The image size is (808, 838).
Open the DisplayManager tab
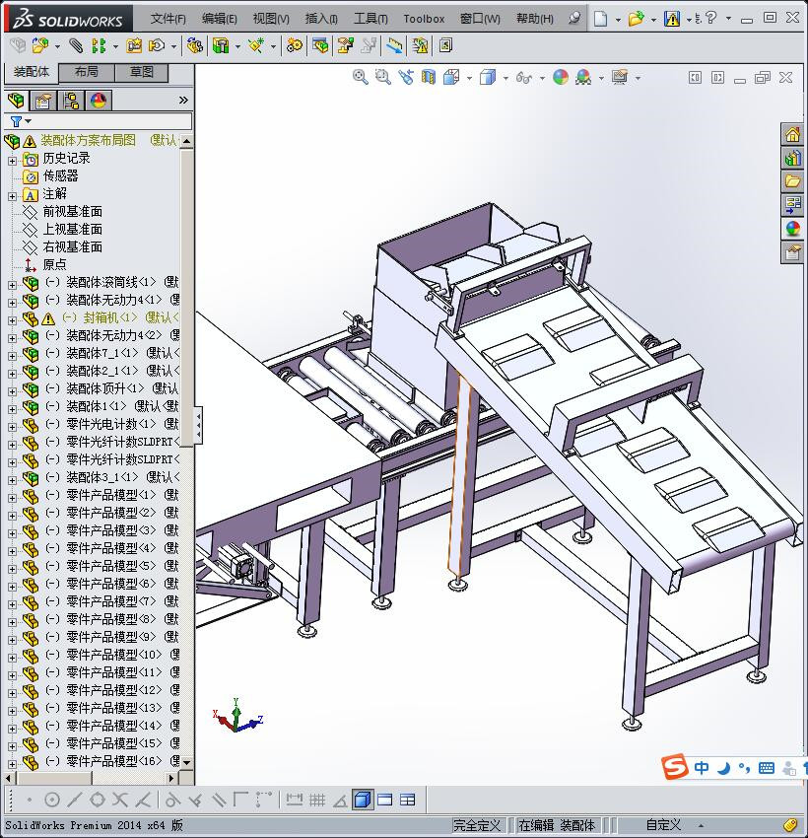coord(99,100)
